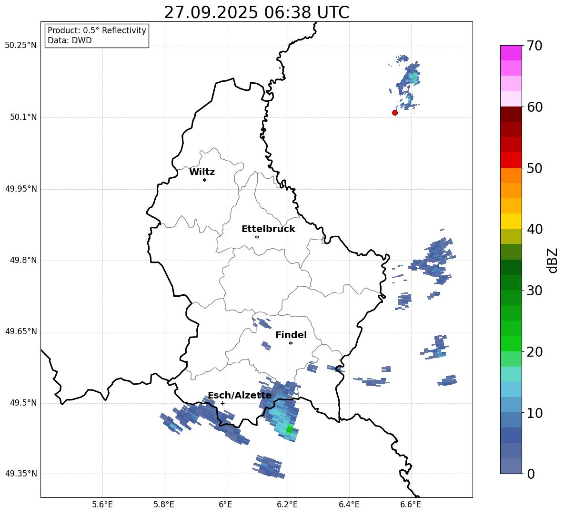This screenshot has width=564, height=514.
Task: Click the title 27.09.2025 06:38 UTC
Action: click(256, 12)
